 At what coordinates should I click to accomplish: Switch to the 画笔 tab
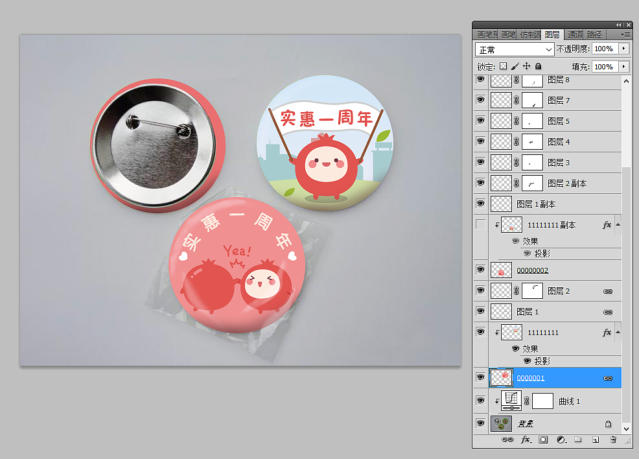508,34
